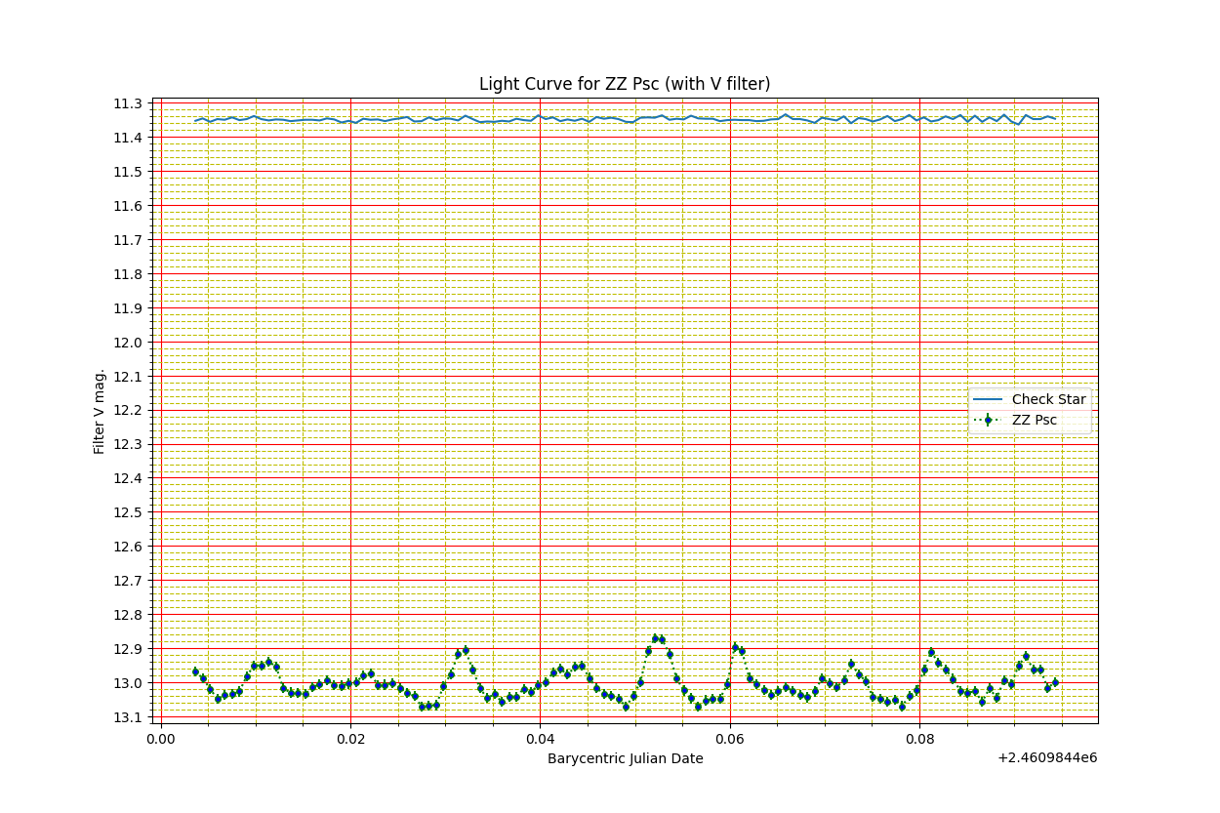Click the left end of Check Star curve

coord(195,121)
